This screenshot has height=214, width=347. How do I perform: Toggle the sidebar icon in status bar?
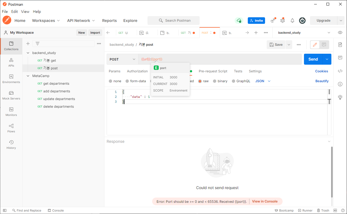(5, 210)
